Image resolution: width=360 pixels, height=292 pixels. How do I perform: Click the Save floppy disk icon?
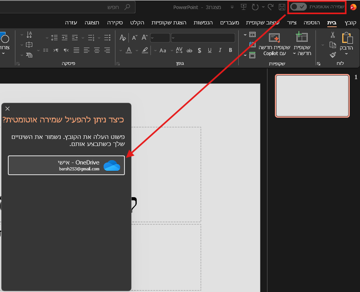282,7
